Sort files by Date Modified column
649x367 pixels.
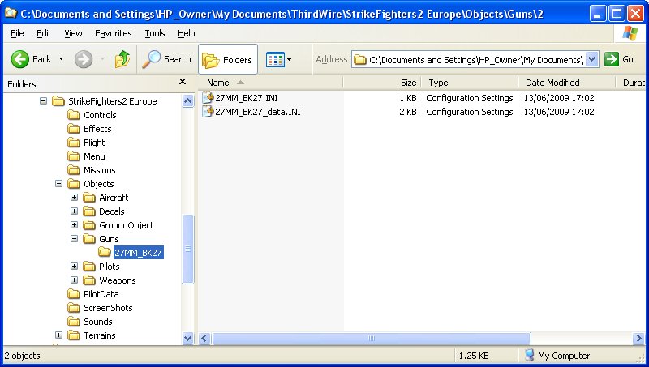[567, 83]
